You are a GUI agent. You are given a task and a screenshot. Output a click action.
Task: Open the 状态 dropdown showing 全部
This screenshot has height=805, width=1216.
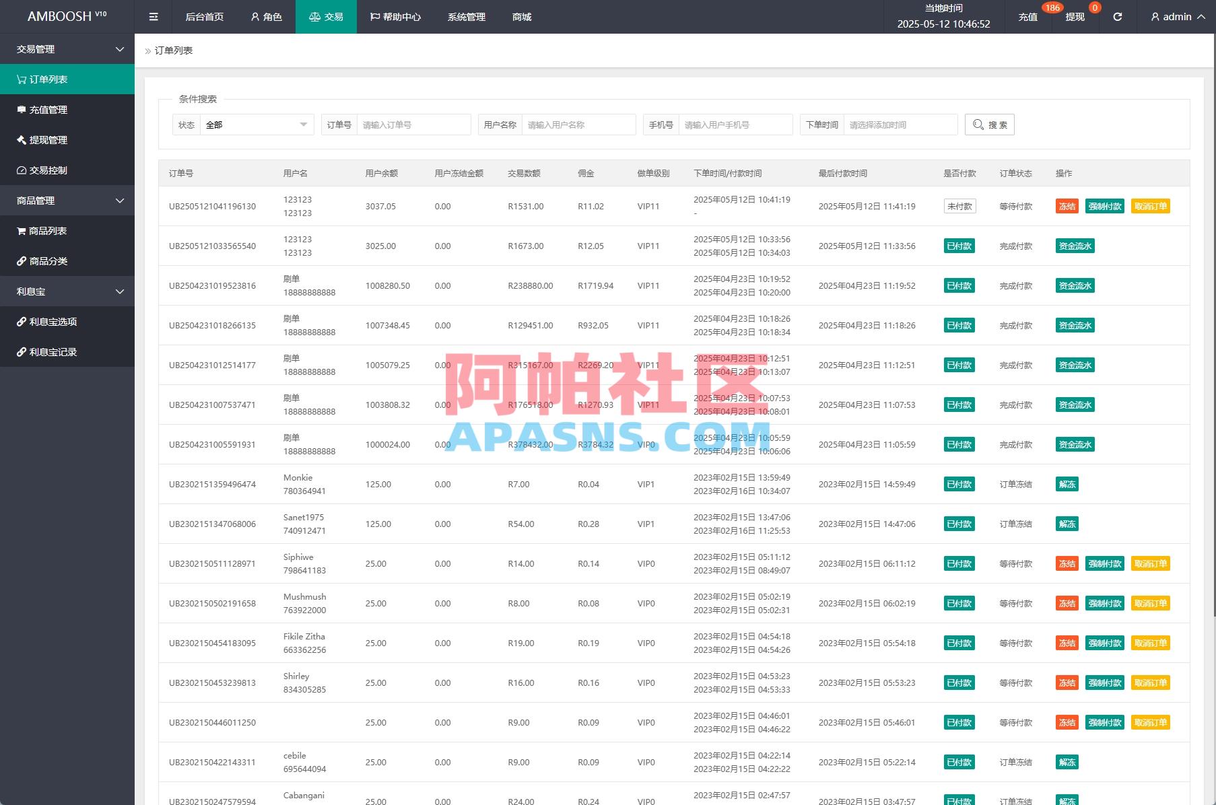click(x=257, y=124)
